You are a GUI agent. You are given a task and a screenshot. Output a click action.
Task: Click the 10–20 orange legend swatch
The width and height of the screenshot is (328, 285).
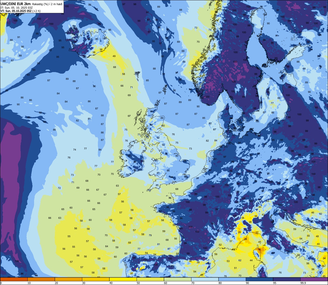coord(41,279)
